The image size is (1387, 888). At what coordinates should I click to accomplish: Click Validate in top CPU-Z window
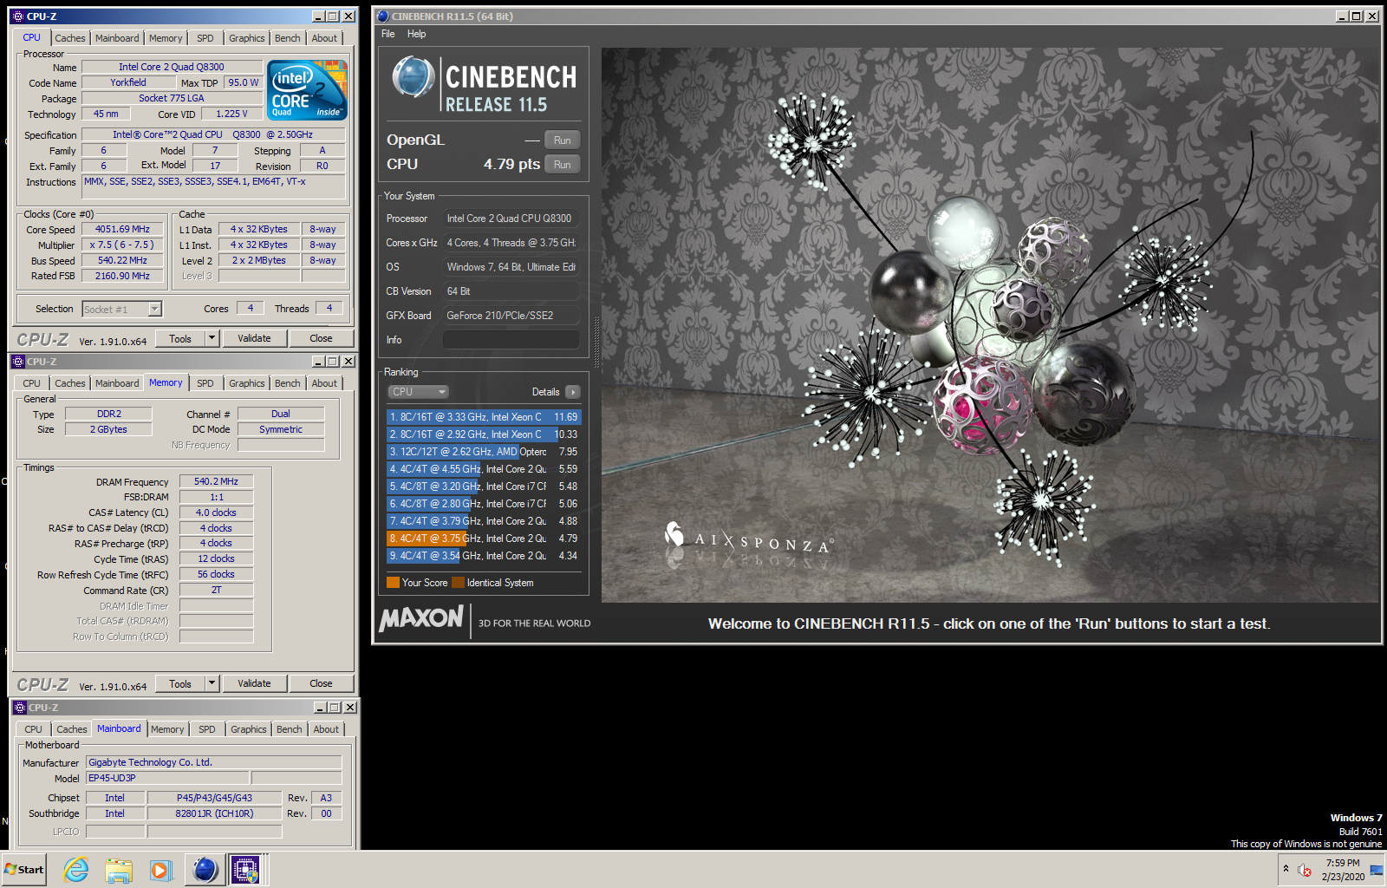point(254,338)
